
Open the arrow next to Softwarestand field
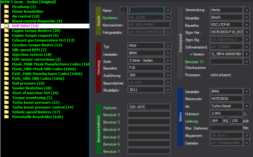tap(247, 47)
